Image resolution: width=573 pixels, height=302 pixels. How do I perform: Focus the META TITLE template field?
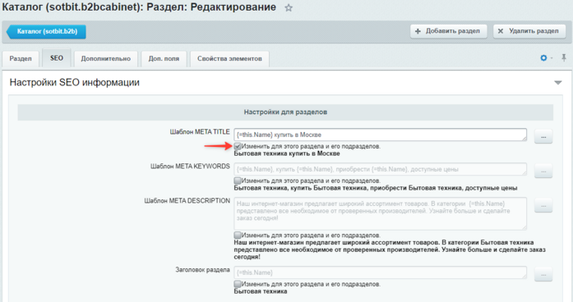tap(381, 135)
